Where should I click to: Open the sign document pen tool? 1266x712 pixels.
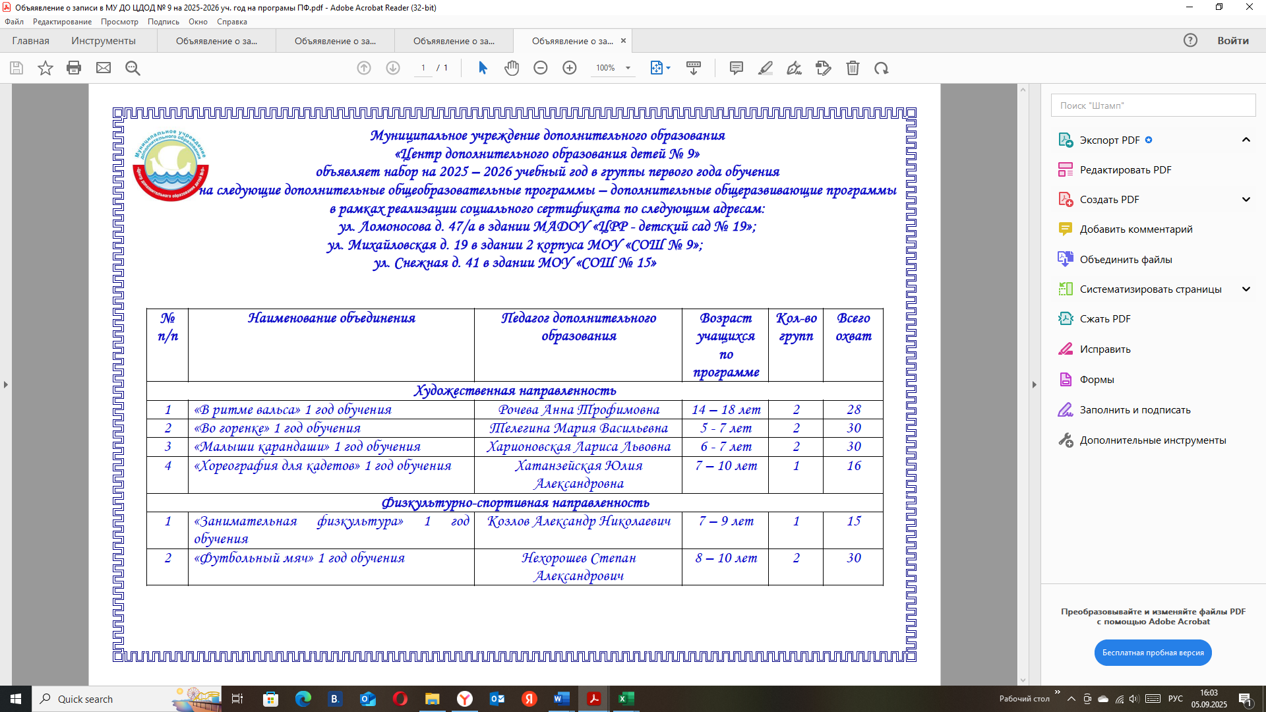click(795, 68)
